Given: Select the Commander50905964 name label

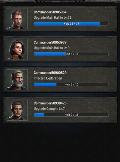Looking at the screenshot, I should click(50, 12).
